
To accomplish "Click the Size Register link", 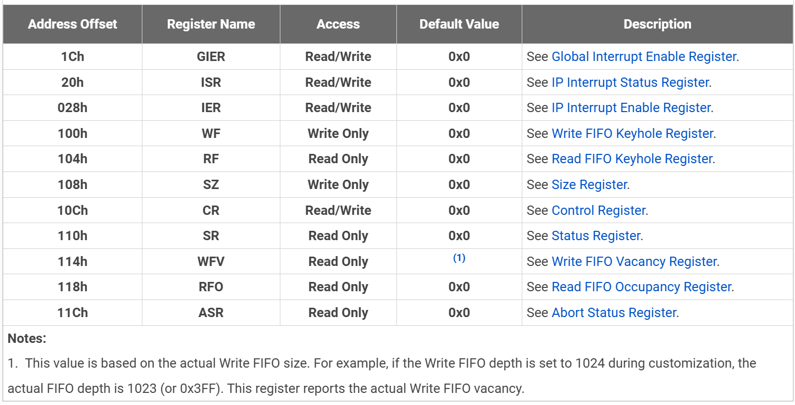I will 589,185.
